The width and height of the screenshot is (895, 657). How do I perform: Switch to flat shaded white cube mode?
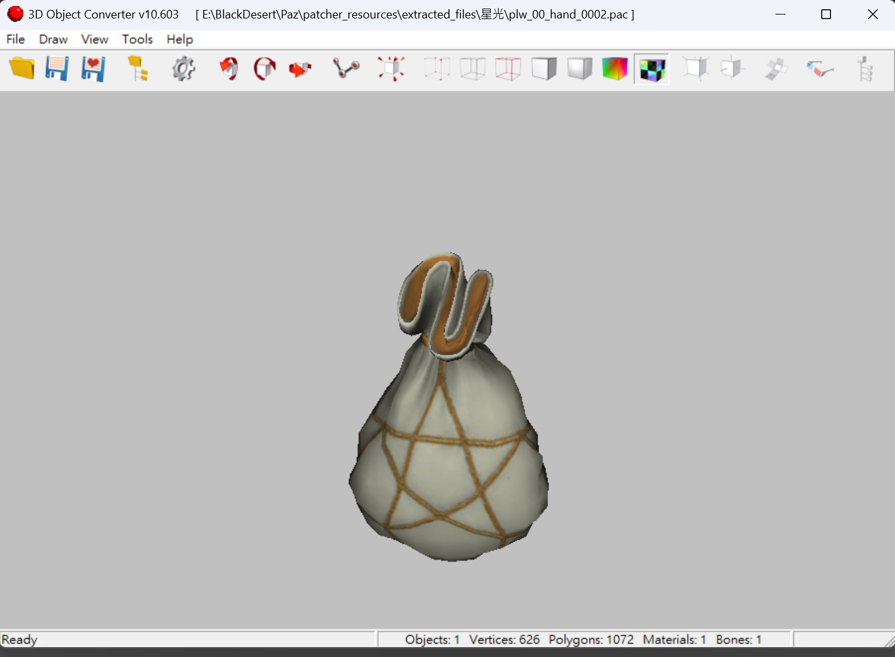(x=543, y=68)
